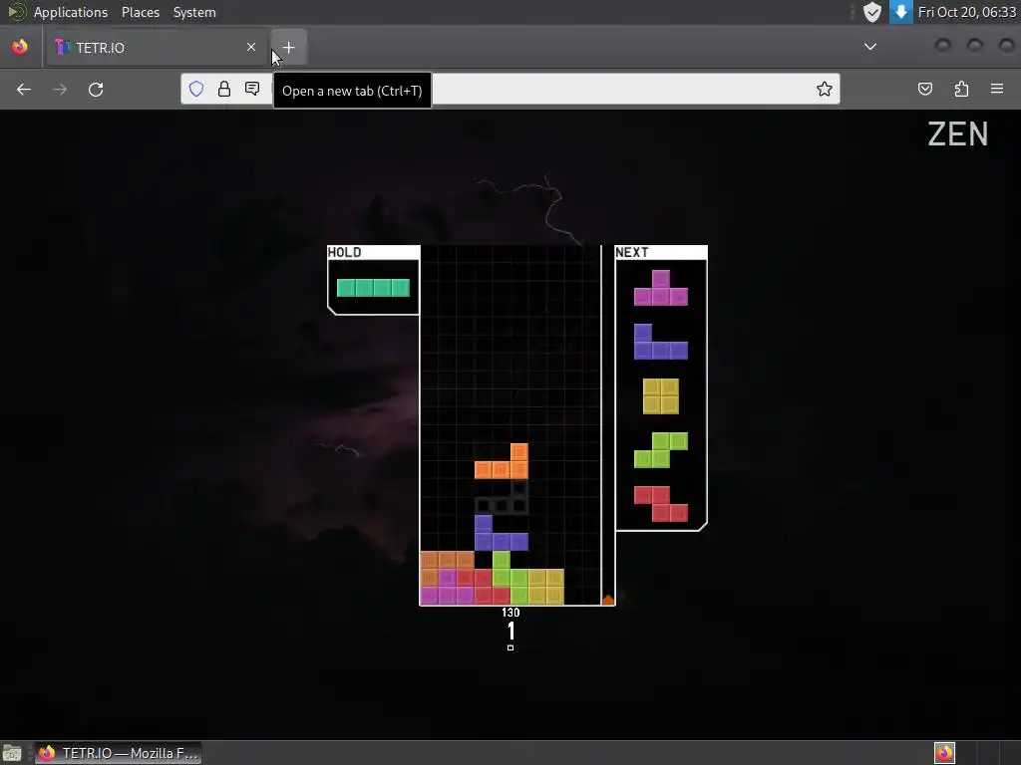Click the falling orange L piece

(x=502, y=461)
